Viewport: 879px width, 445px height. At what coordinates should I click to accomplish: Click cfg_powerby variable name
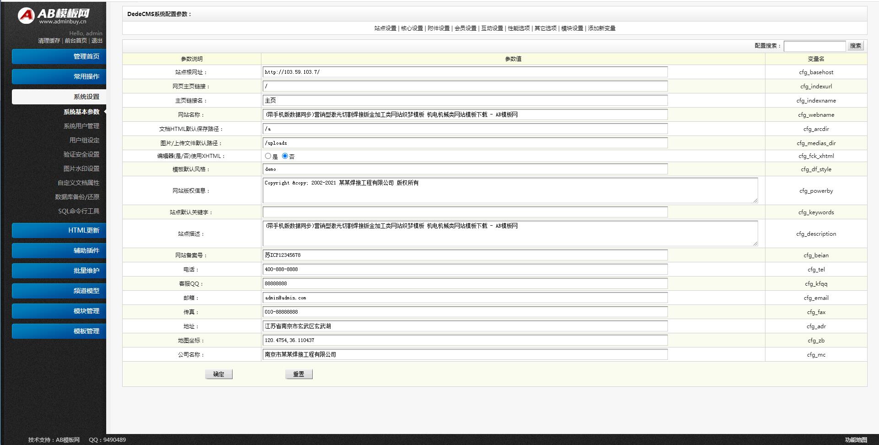click(x=816, y=191)
